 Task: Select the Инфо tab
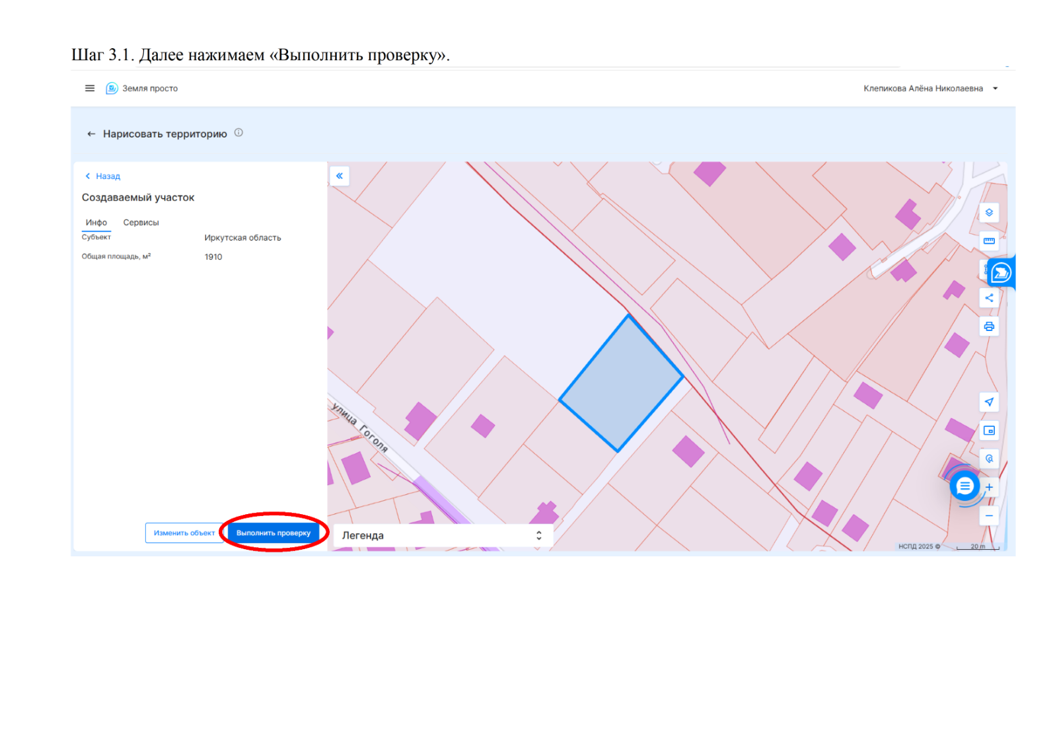pos(96,223)
